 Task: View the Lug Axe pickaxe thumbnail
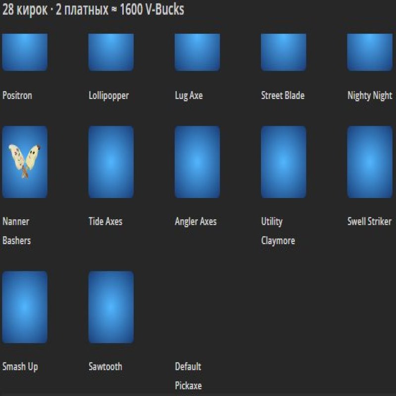(197, 52)
